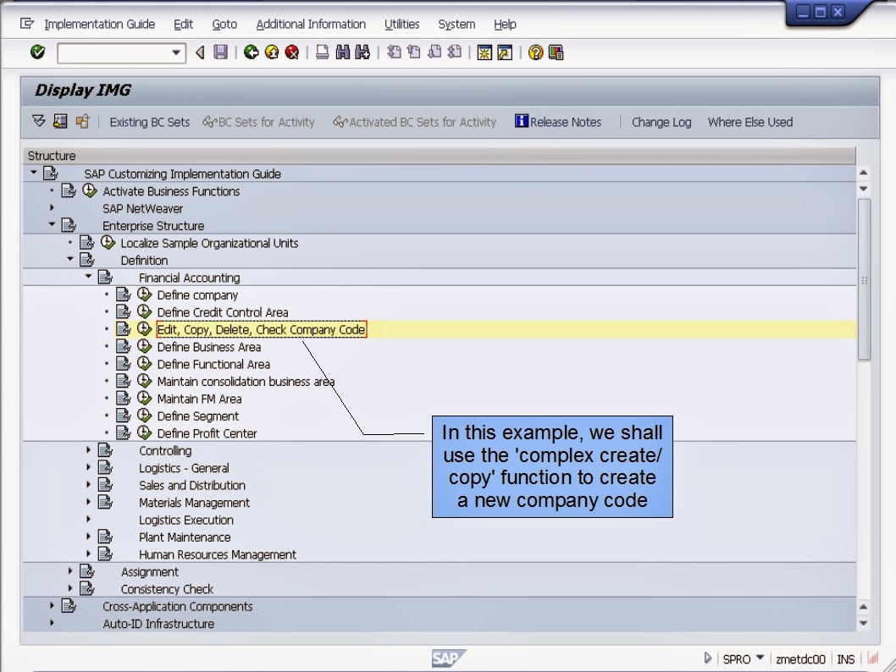Click the yellow Exit arrow icon
Image resolution: width=896 pixels, height=672 pixels.
pyautogui.click(x=272, y=52)
